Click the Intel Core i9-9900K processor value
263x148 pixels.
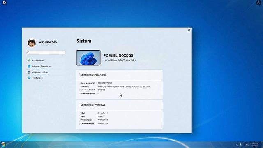click(124, 86)
